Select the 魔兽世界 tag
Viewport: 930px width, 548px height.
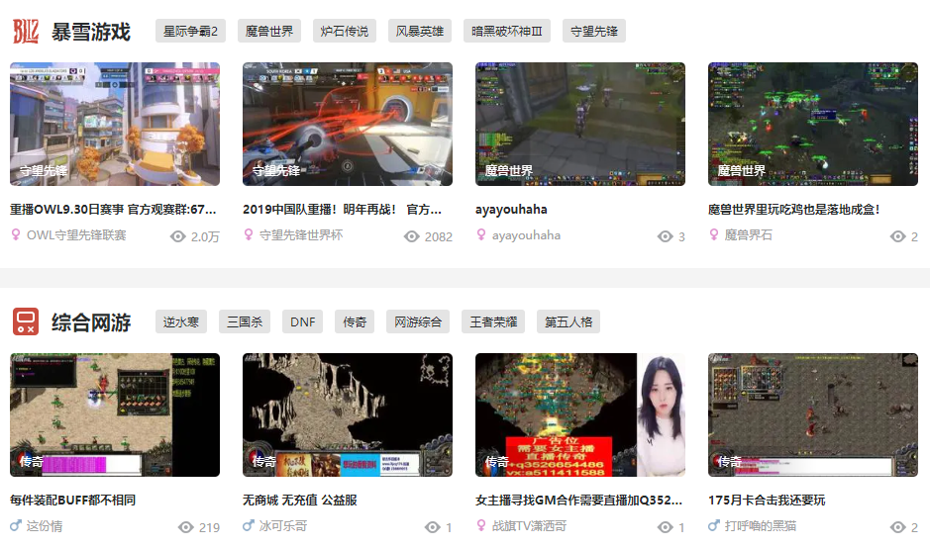(x=269, y=31)
